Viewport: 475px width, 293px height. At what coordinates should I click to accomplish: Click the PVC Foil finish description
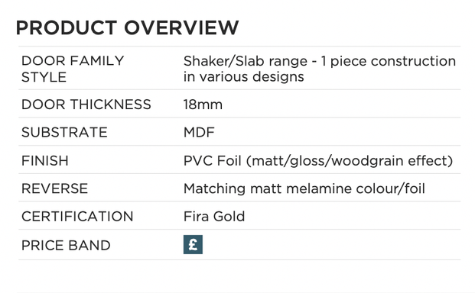[318, 161]
